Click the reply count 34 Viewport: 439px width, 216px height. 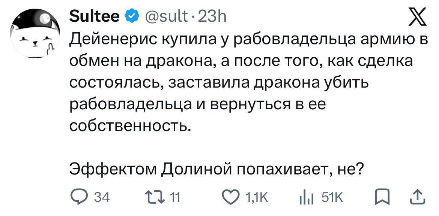click(101, 197)
